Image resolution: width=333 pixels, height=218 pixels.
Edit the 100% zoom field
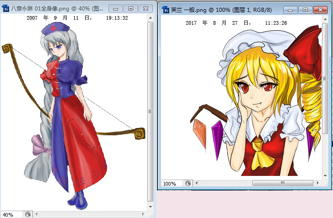[172, 183]
